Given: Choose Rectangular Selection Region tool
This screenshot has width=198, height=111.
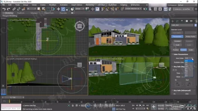Looking at the screenshot, I should pyautogui.click(x=48, y=9).
